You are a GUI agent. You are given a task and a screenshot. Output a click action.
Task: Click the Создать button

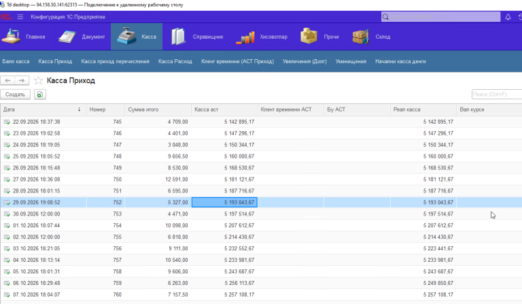[16, 95]
